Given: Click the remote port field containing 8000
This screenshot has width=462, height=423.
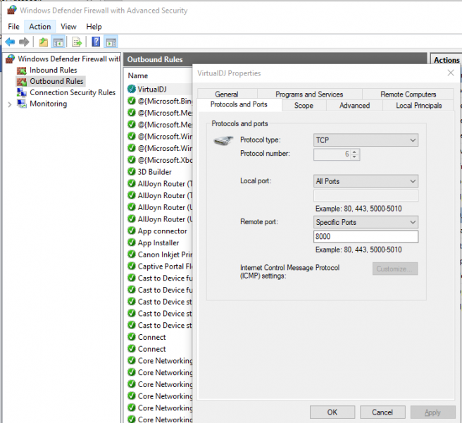Looking at the screenshot, I should (366, 237).
